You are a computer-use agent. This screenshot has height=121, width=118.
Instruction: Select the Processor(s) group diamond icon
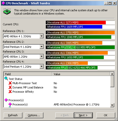coord(6,100)
